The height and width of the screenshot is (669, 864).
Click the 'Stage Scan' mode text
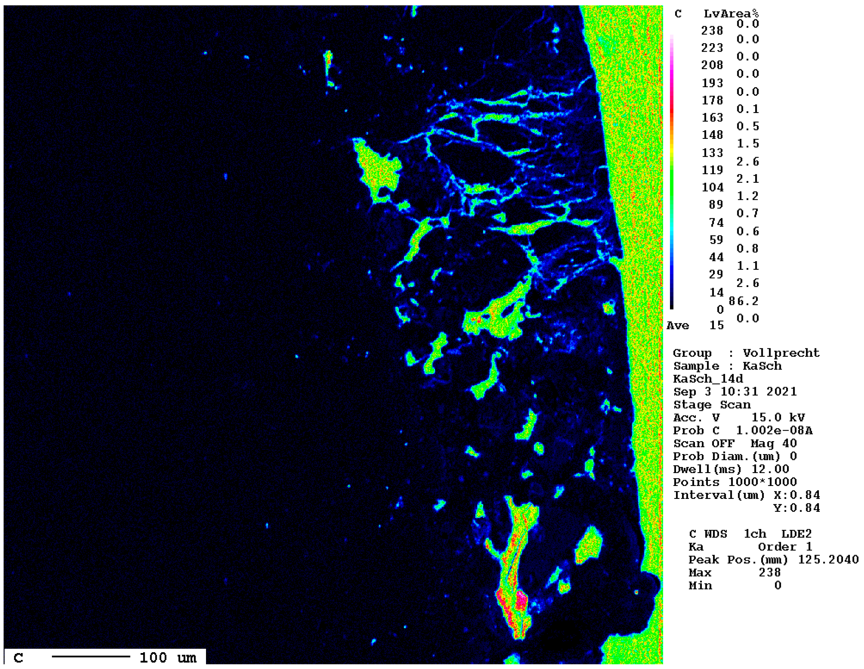(x=712, y=405)
